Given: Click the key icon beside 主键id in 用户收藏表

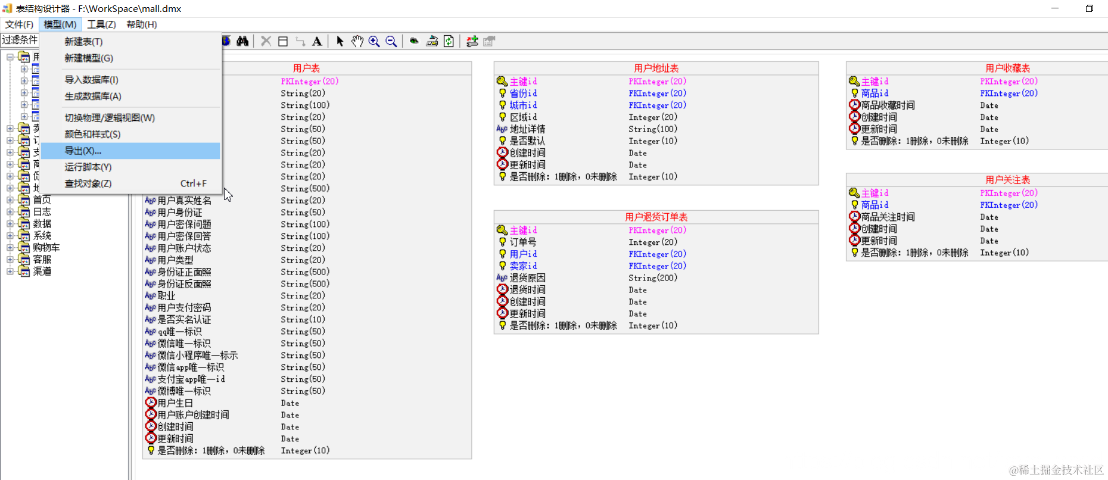Looking at the screenshot, I should (x=854, y=81).
